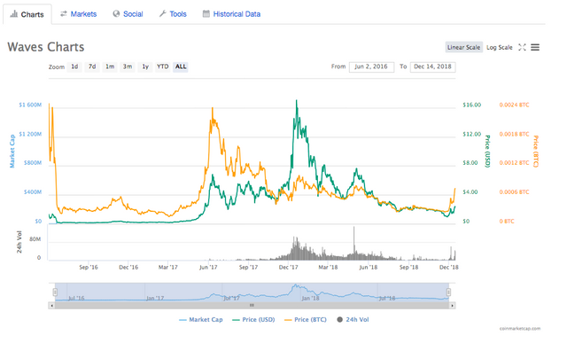Screen dimensions: 567x343
Task: Set zoom to 7d
Action: pos(92,66)
